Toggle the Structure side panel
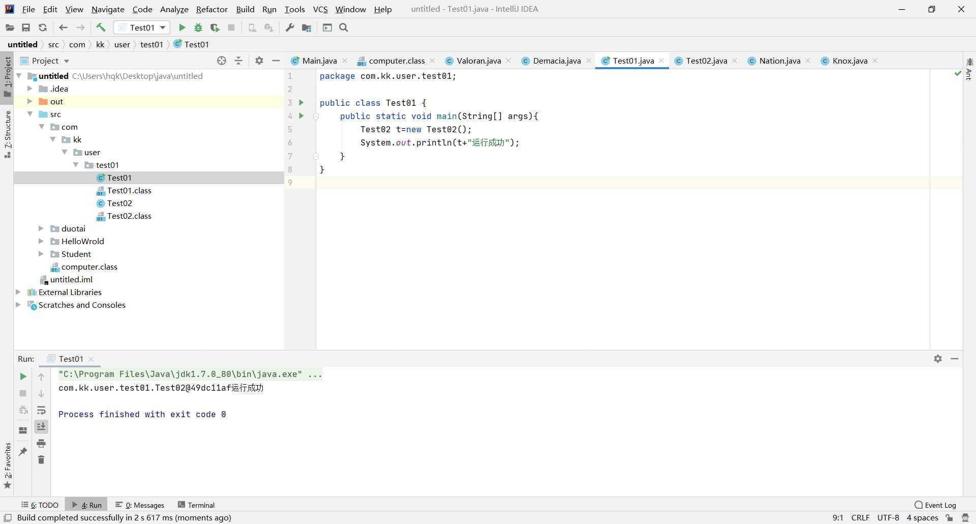976x524 pixels. pyautogui.click(x=7, y=134)
